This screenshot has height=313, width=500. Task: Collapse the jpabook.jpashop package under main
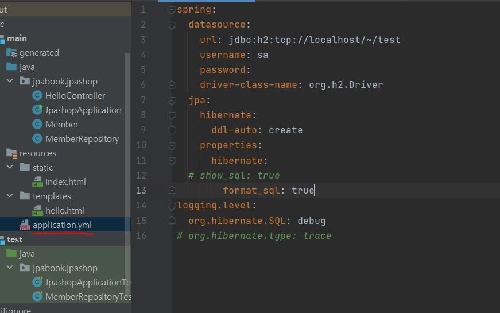click(x=10, y=82)
